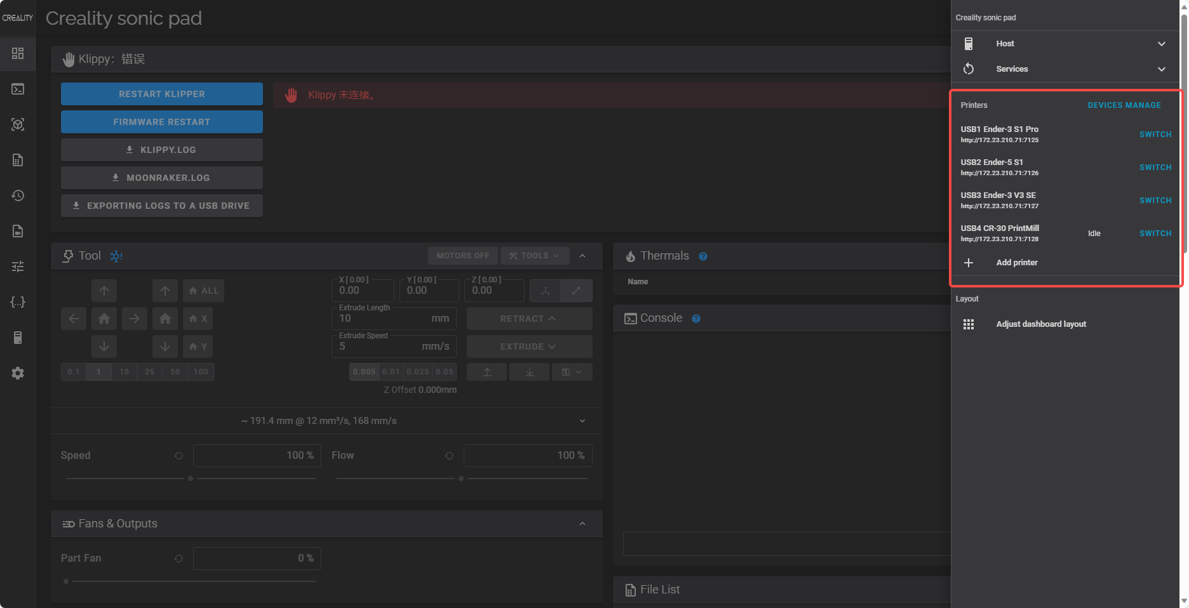Screen dimensions: 1189x608
Task: Open the Settings gear sidebar icon
Action: click(18, 373)
